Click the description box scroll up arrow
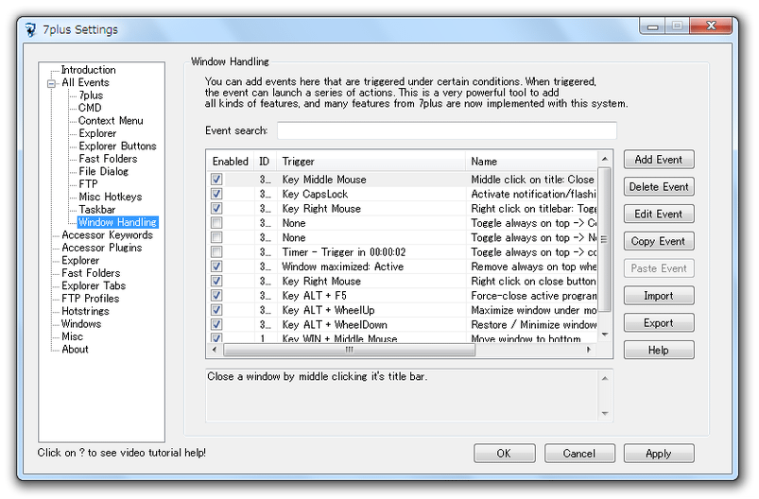The height and width of the screenshot is (499, 759). pos(605,378)
